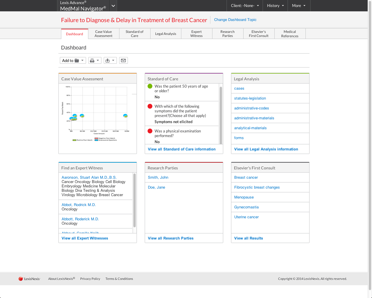Open the cases link under Legal Analysis
The width and height of the screenshot is (372, 298).
239,88
